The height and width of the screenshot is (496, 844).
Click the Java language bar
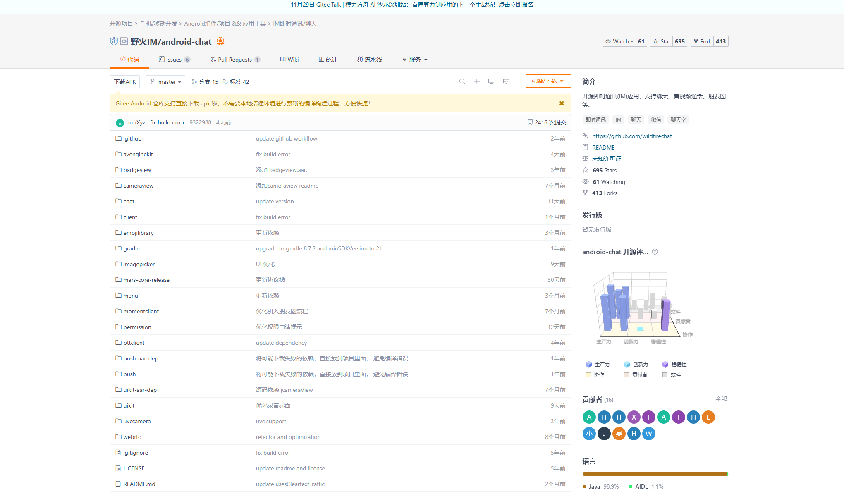click(x=654, y=474)
